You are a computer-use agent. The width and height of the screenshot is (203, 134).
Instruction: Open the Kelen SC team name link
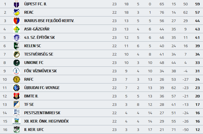[x=33, y=46]
